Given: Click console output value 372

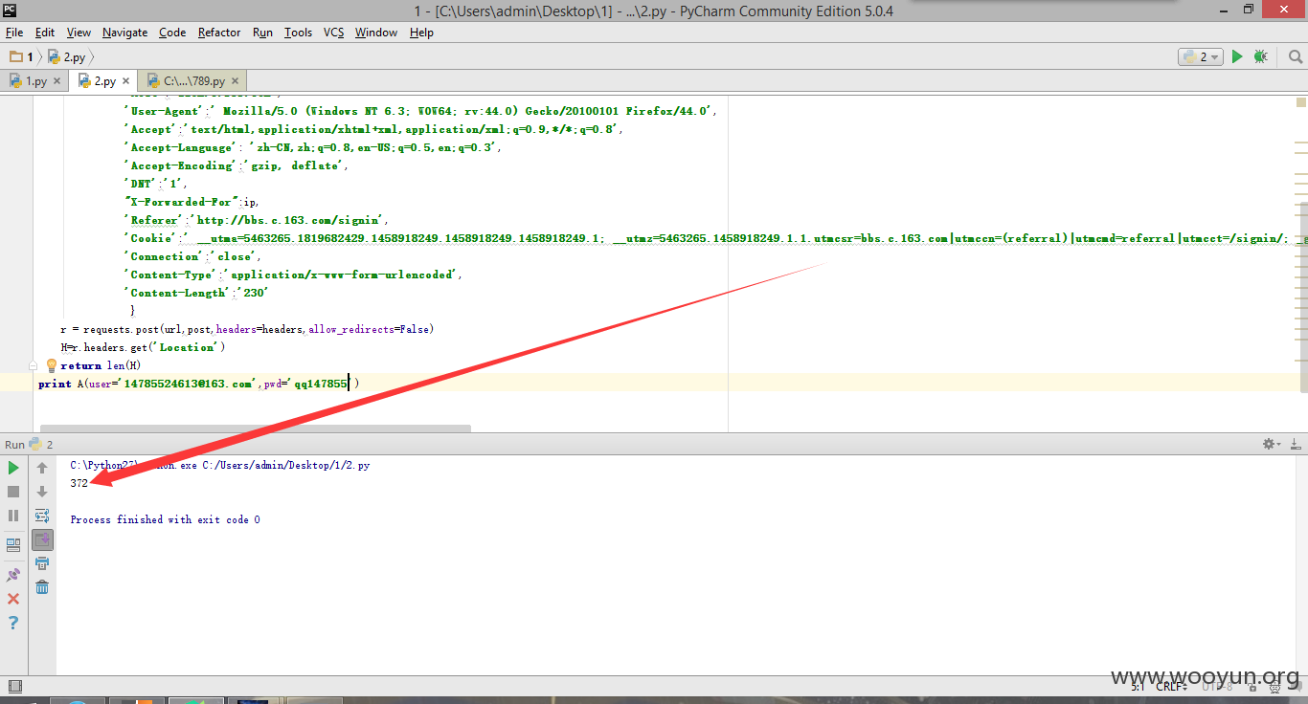Looking at the screenshot, I should coord(79,483).
